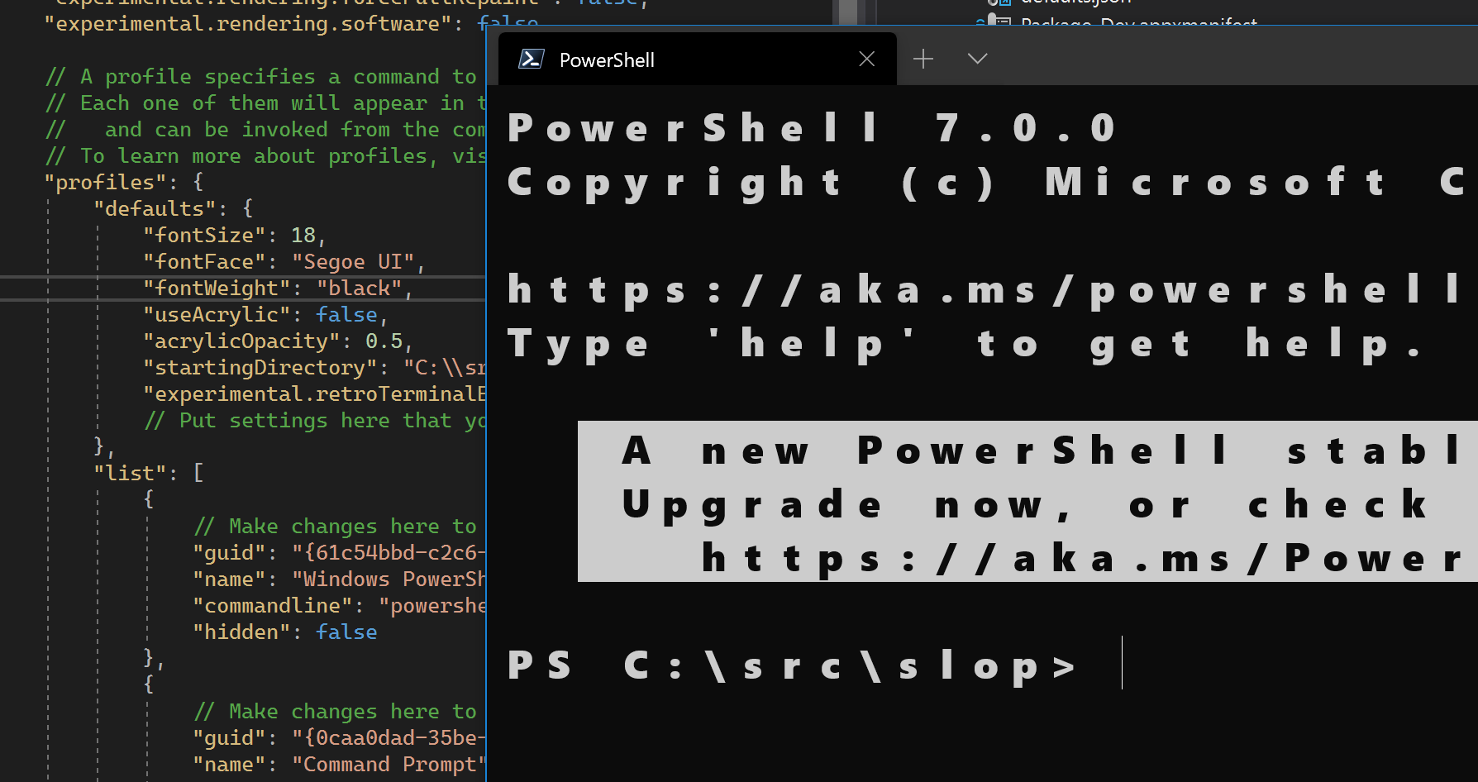Click the comment "Each one of them will appear"
This screenshot has width=1478, height=782.
[265, 103]
